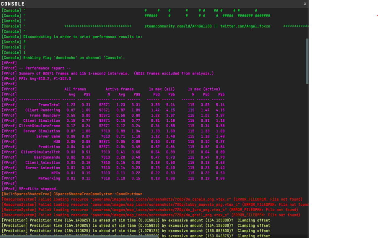Click the 'ClientSimulateFrame' row label
378x238 pixels.
coord(40,126)
